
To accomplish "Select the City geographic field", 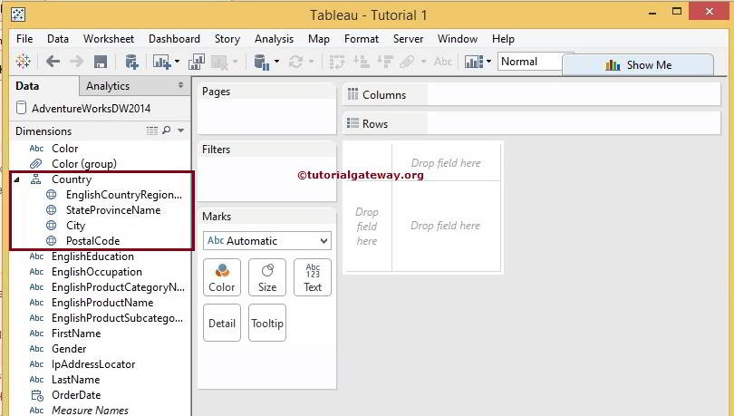I will [x=75, y=226].
